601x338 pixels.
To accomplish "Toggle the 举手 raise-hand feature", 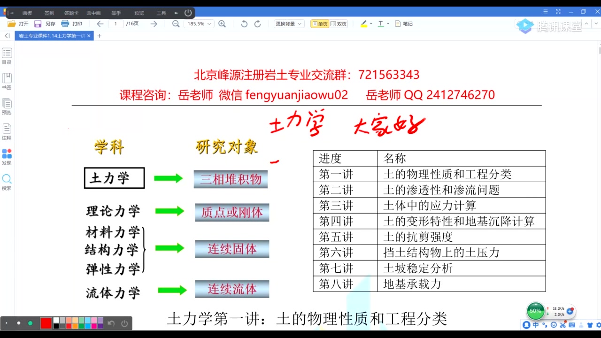I will pyautogui.click(x=116, y=13).
